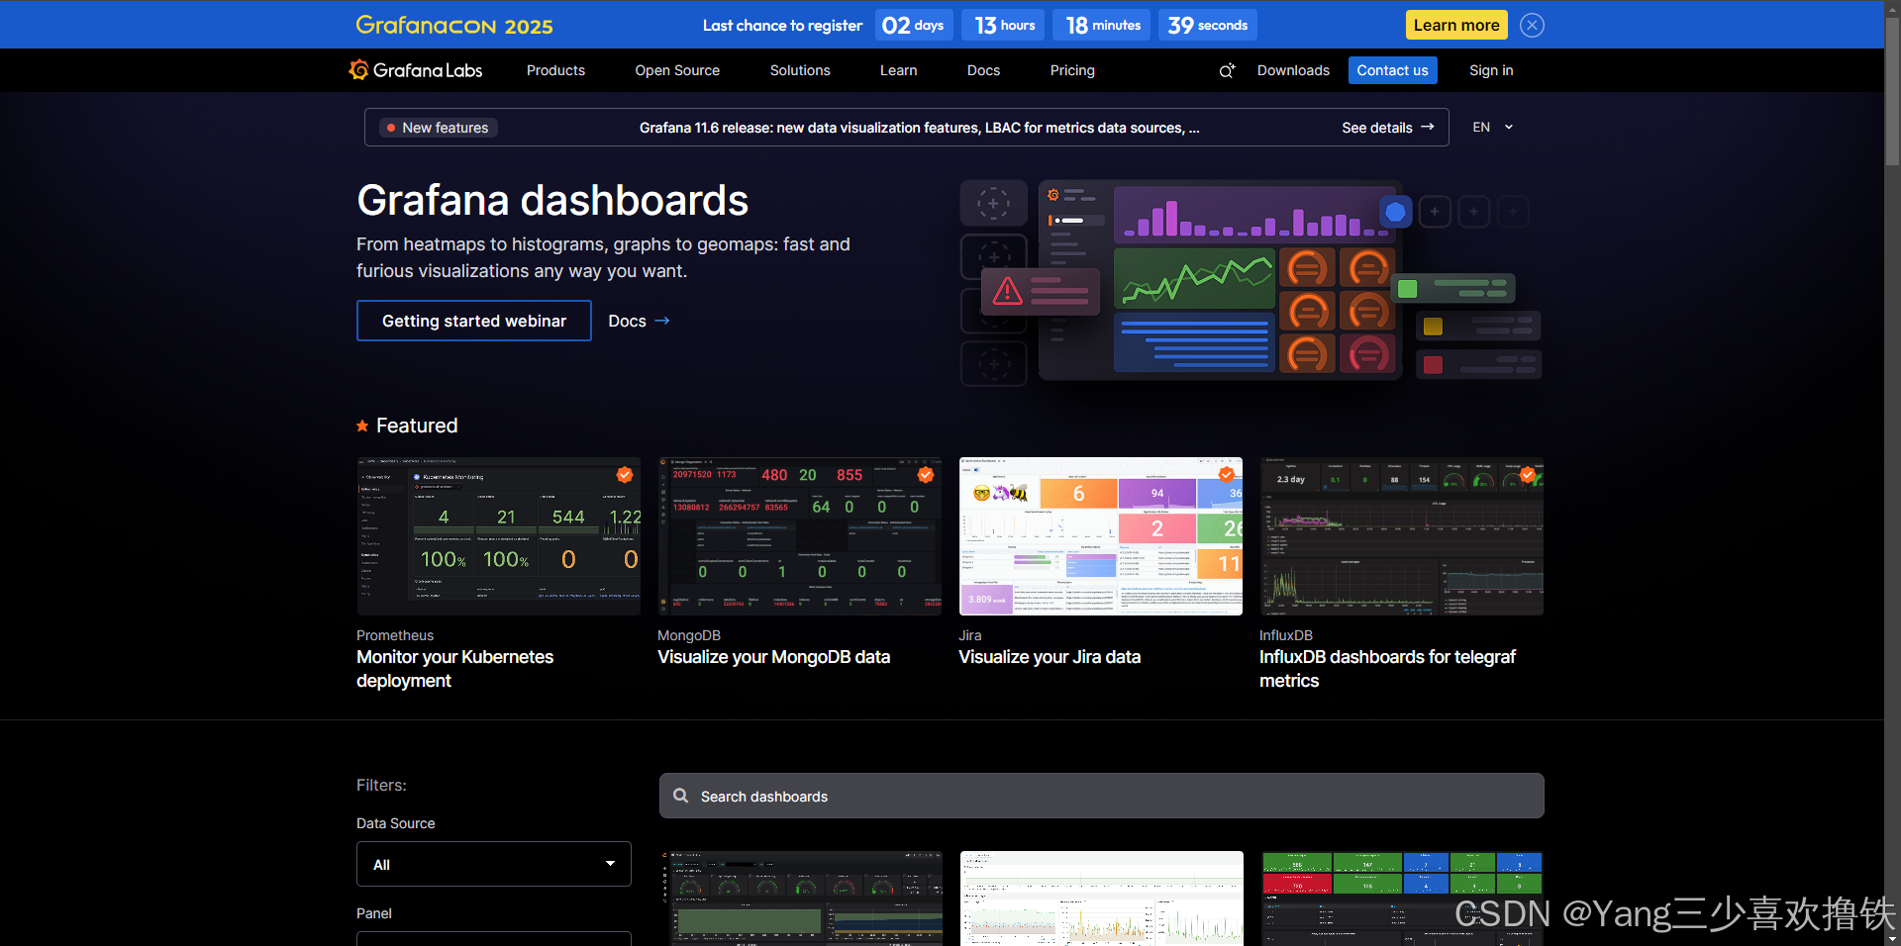This screenshot has width=1901, height=946.
Task: Click verified badge on Kubernetes dashboard thumbnail
Action: click(x=625, y=475)
